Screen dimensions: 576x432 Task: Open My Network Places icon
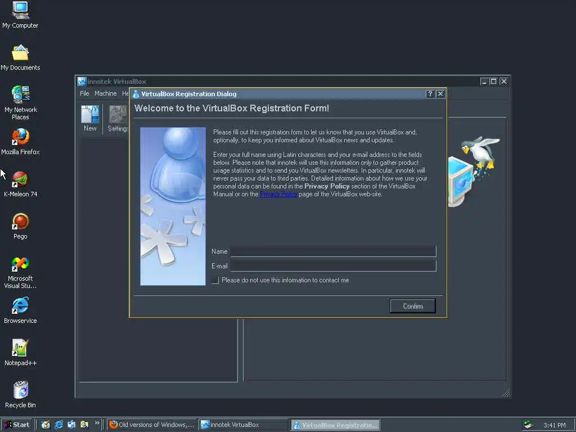[21, 102]
